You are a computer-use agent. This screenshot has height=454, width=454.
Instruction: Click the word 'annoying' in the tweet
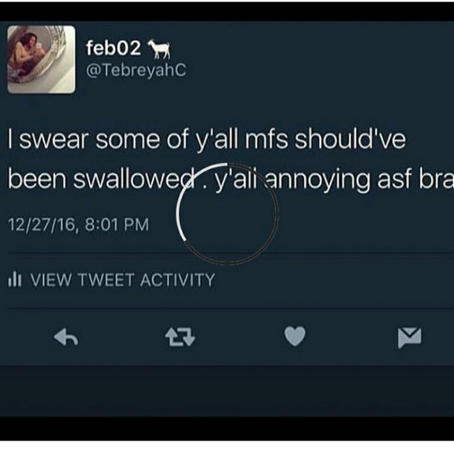pyautogui.click(x=318, y=180)
